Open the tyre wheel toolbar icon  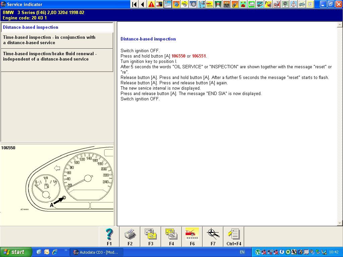pyautogui.click(x=193, y=4)
